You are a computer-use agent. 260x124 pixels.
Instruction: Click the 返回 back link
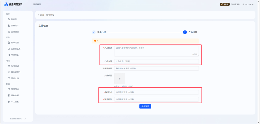(x=42, y=15)
